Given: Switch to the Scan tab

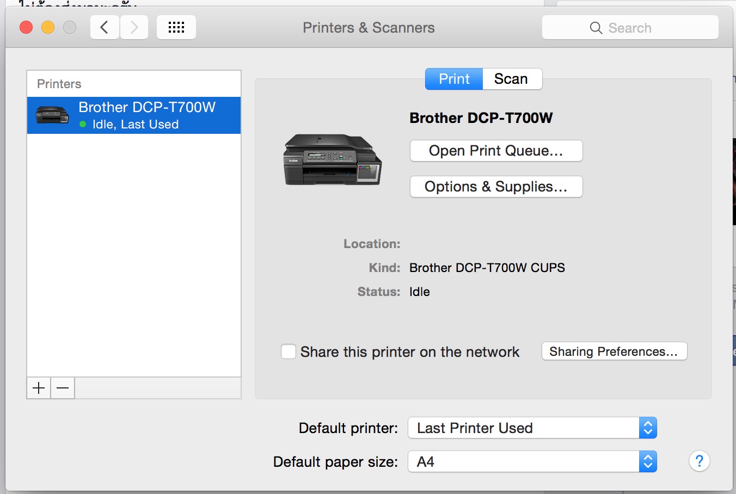Looking at the screenshot, I should tap(511, 79).
